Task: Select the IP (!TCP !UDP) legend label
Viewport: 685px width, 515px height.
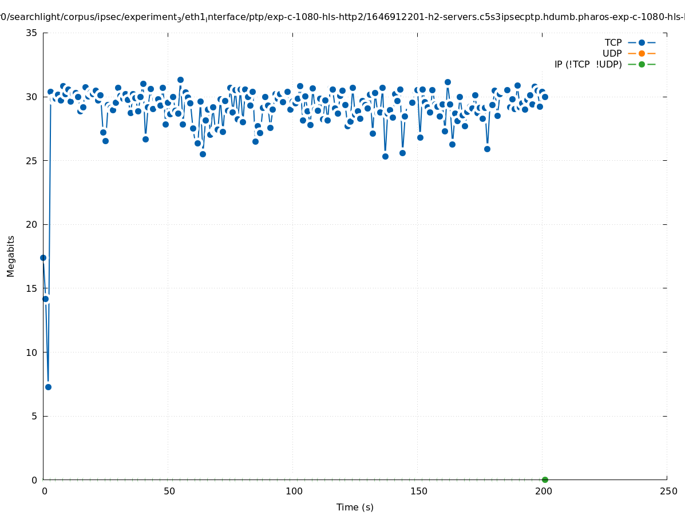Action: [588, 65]
